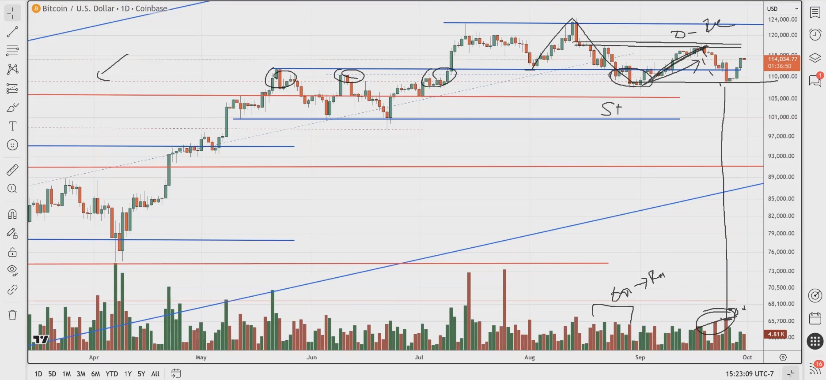Click the trash icon to remove drawings
This screenshot has height=380, width=826.
click(x=12, y=315)
